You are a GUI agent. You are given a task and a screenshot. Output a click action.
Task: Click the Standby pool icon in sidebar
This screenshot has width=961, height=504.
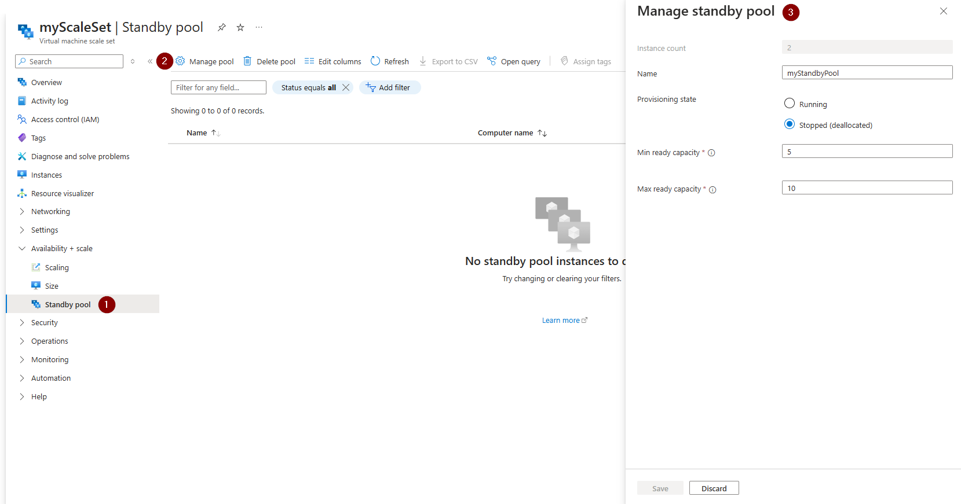click(x=36, y=304)
